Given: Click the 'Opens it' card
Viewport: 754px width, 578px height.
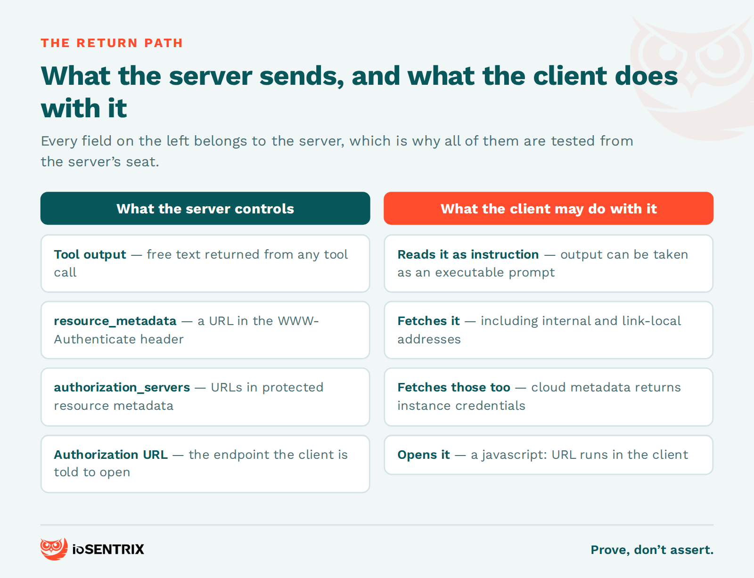Looking at the screenshot, I should tap(549, 455).
